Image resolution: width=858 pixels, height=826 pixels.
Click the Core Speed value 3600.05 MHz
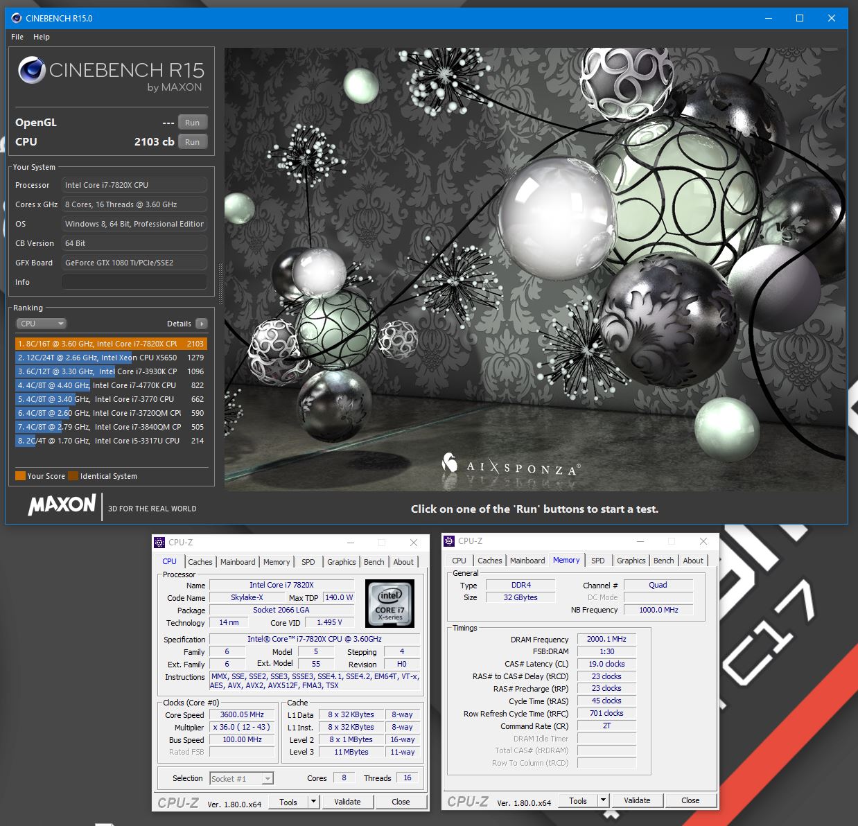pyautogui.click(x=242, y=715)
